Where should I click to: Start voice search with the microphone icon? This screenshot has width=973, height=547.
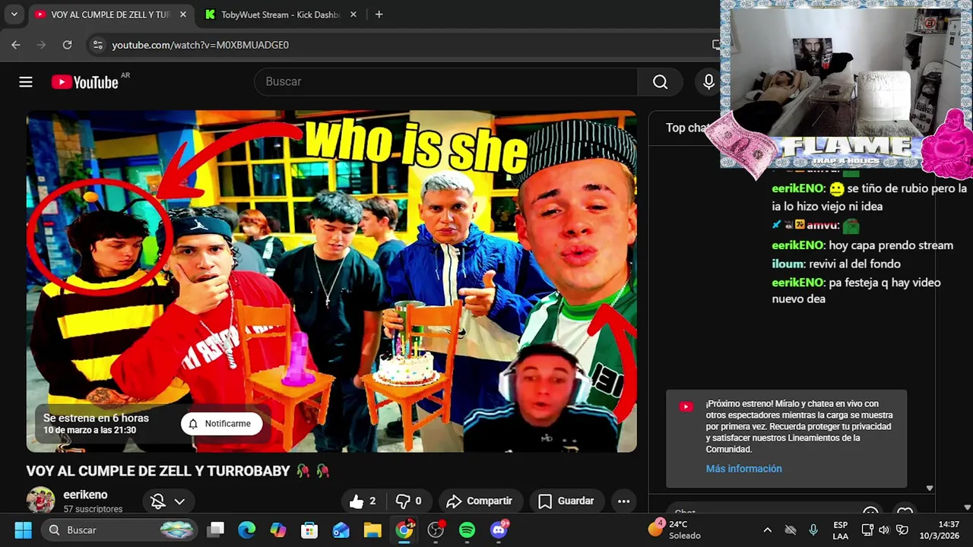pyautogui.click(x=708, y=82)
